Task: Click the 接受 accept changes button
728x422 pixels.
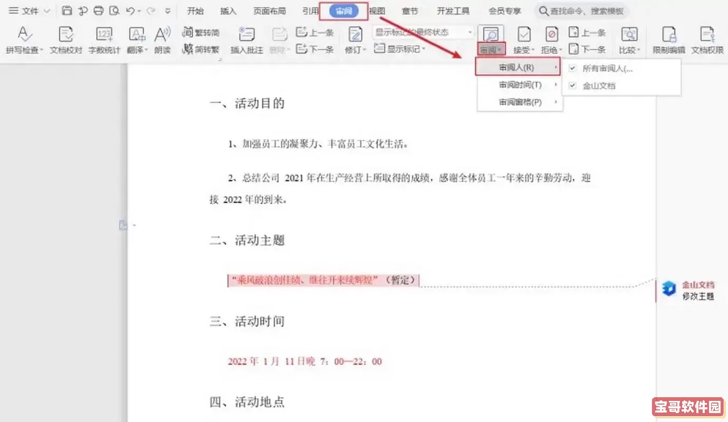Action: (x=524, y=36)
